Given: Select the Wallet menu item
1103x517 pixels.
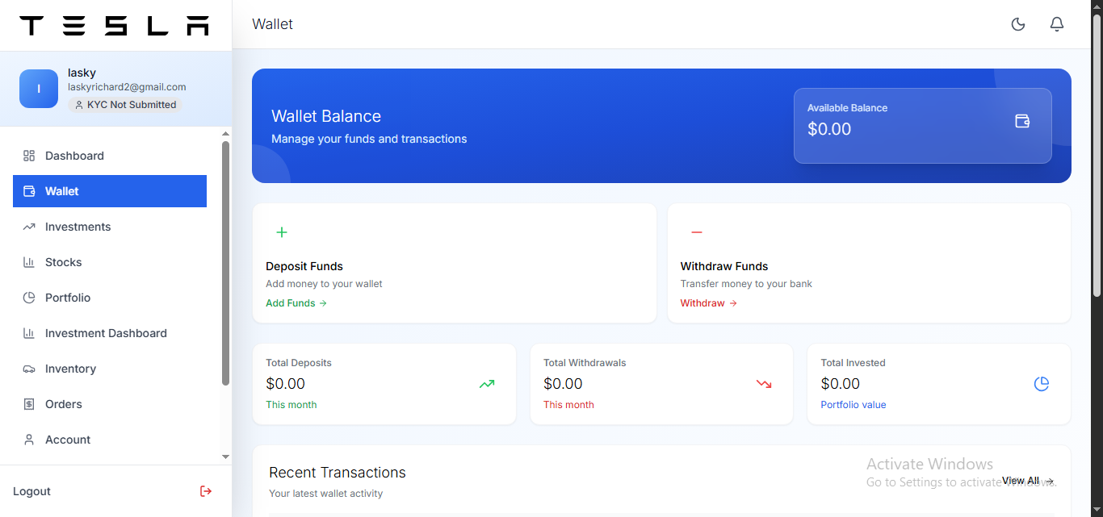Looking at the screenshot, I should (x=110, y=191).
